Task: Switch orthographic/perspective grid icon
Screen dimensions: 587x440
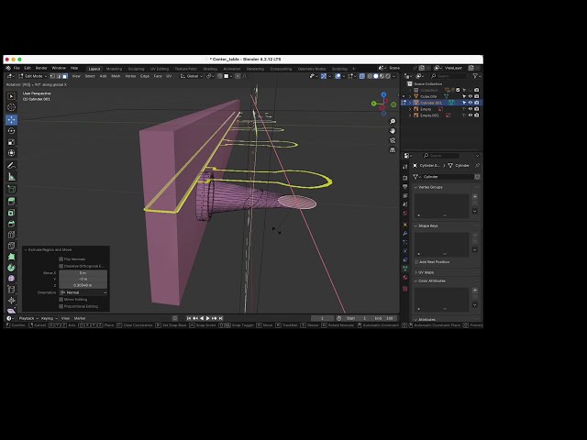Action: tap(393, 150)
